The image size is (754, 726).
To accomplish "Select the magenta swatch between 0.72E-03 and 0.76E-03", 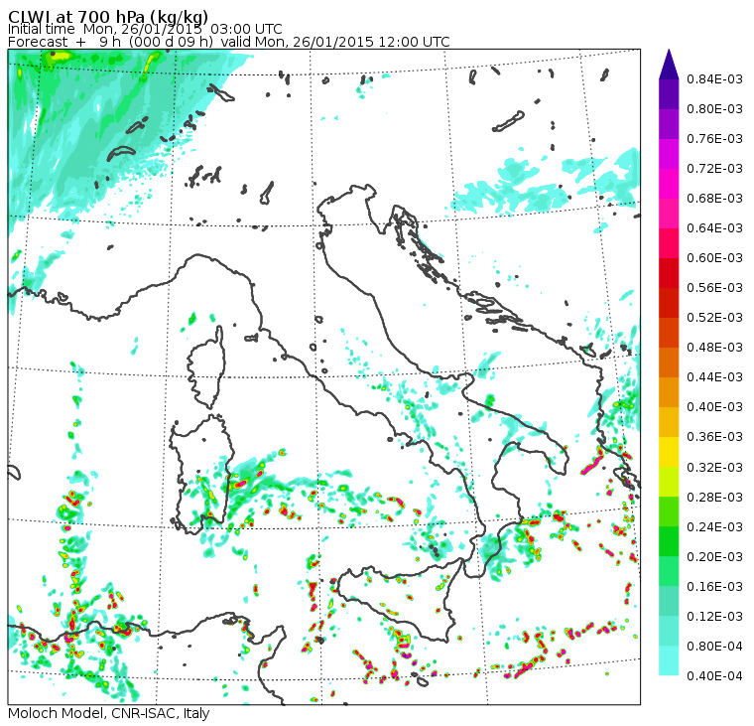I will pyautogui.click(x=669, y=154).
